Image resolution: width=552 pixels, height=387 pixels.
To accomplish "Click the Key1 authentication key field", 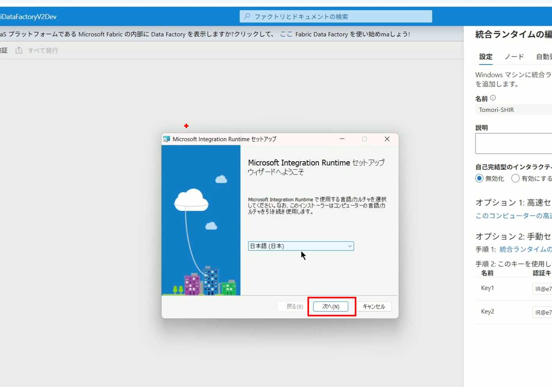I will (x=542, y=289).
